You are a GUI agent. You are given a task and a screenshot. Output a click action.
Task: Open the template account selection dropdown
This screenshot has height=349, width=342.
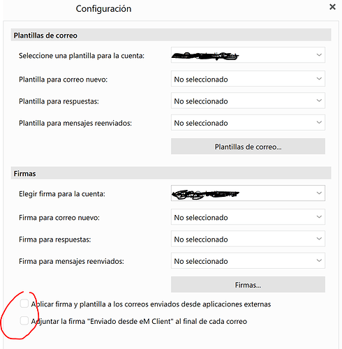click(x=248, y=55)
